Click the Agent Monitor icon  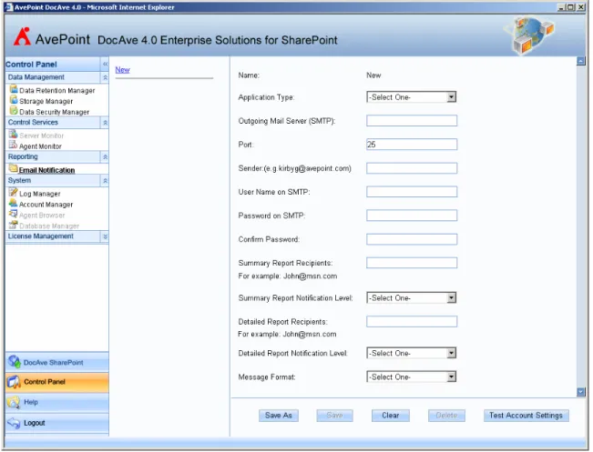pos(14,145)
